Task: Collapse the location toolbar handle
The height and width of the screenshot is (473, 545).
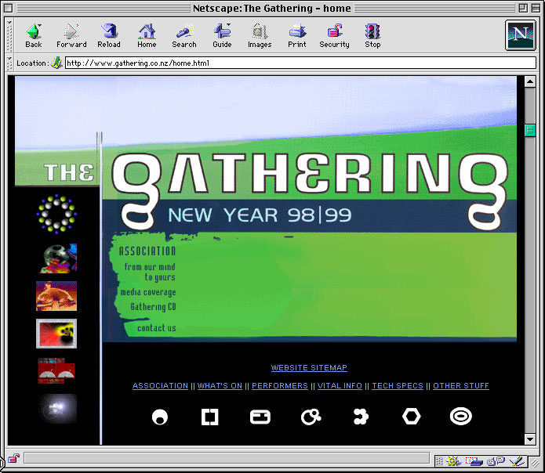Action: point(9,63)
